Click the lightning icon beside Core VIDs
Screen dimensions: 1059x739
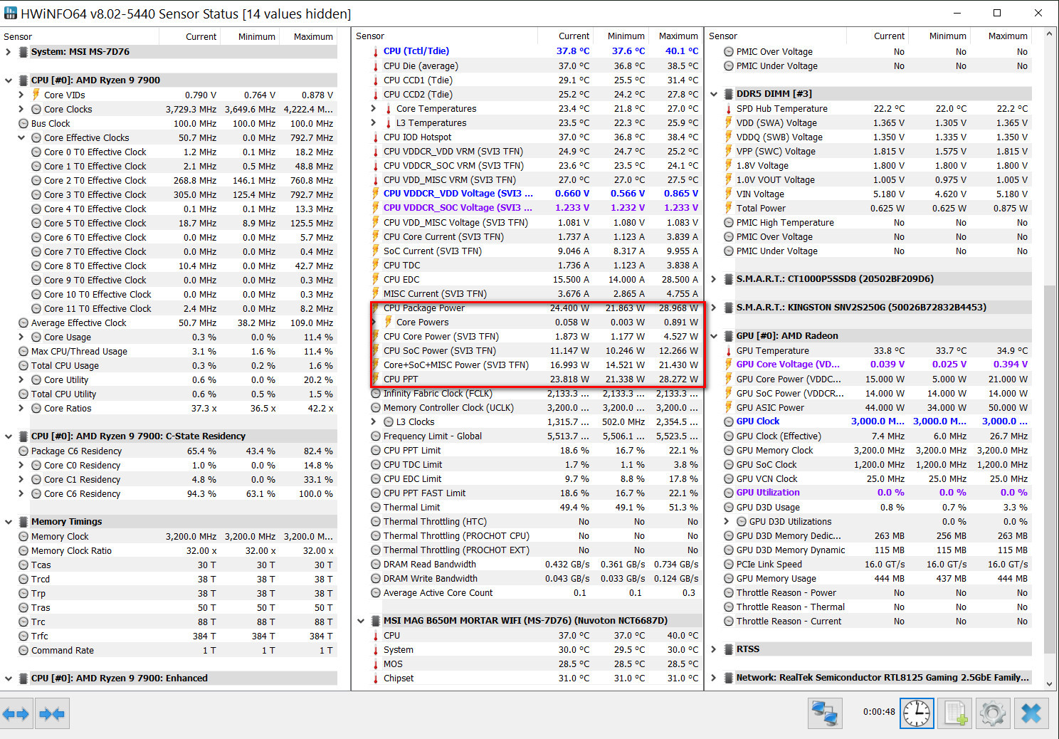tap(36, 95)
